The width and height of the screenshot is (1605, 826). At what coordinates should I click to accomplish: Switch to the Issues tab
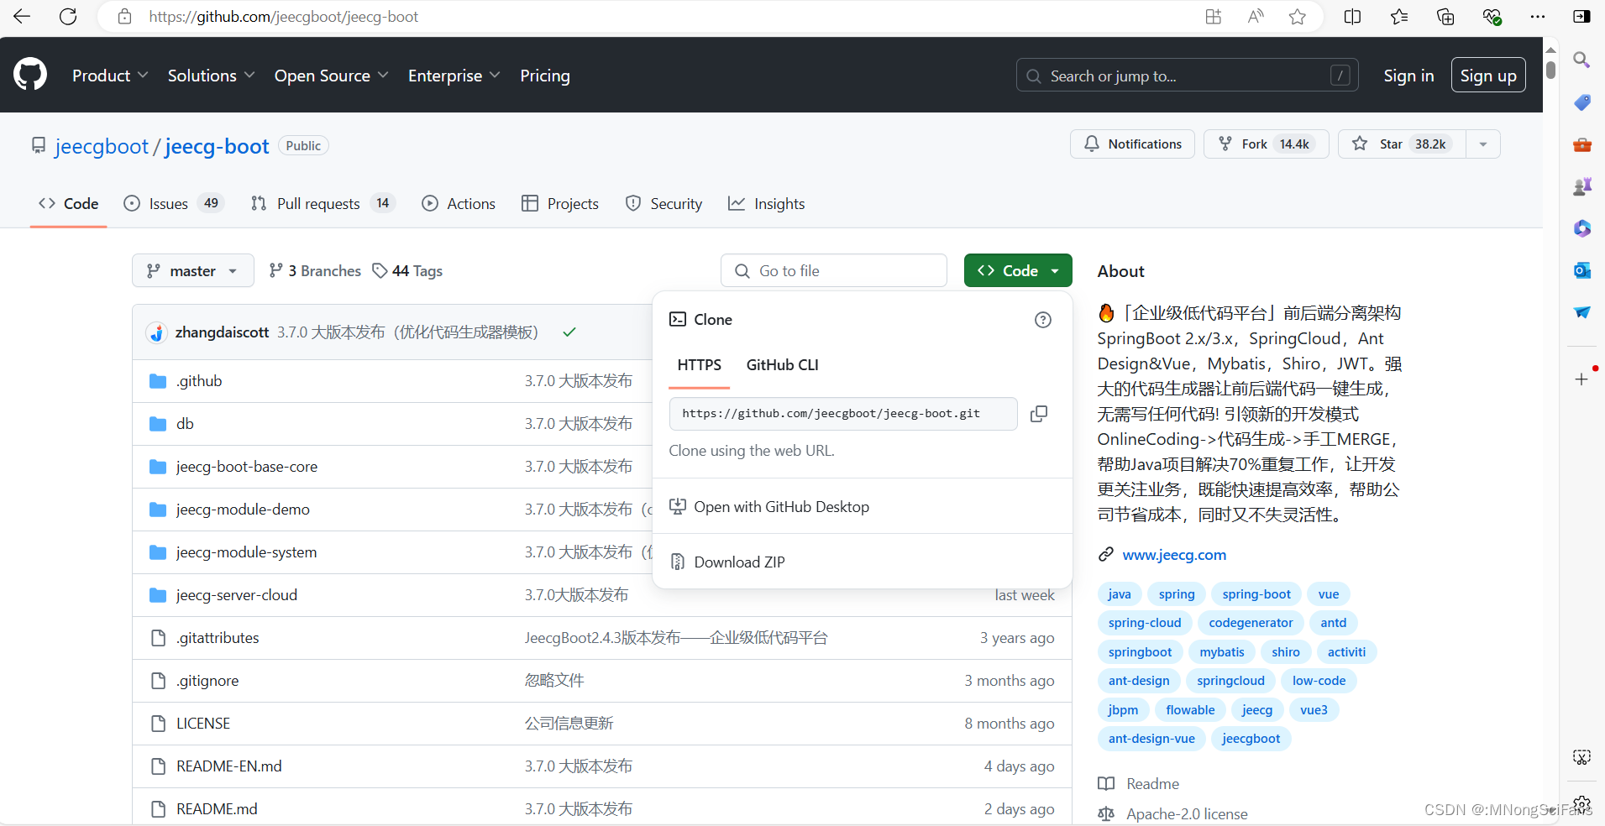coord(174,203)
